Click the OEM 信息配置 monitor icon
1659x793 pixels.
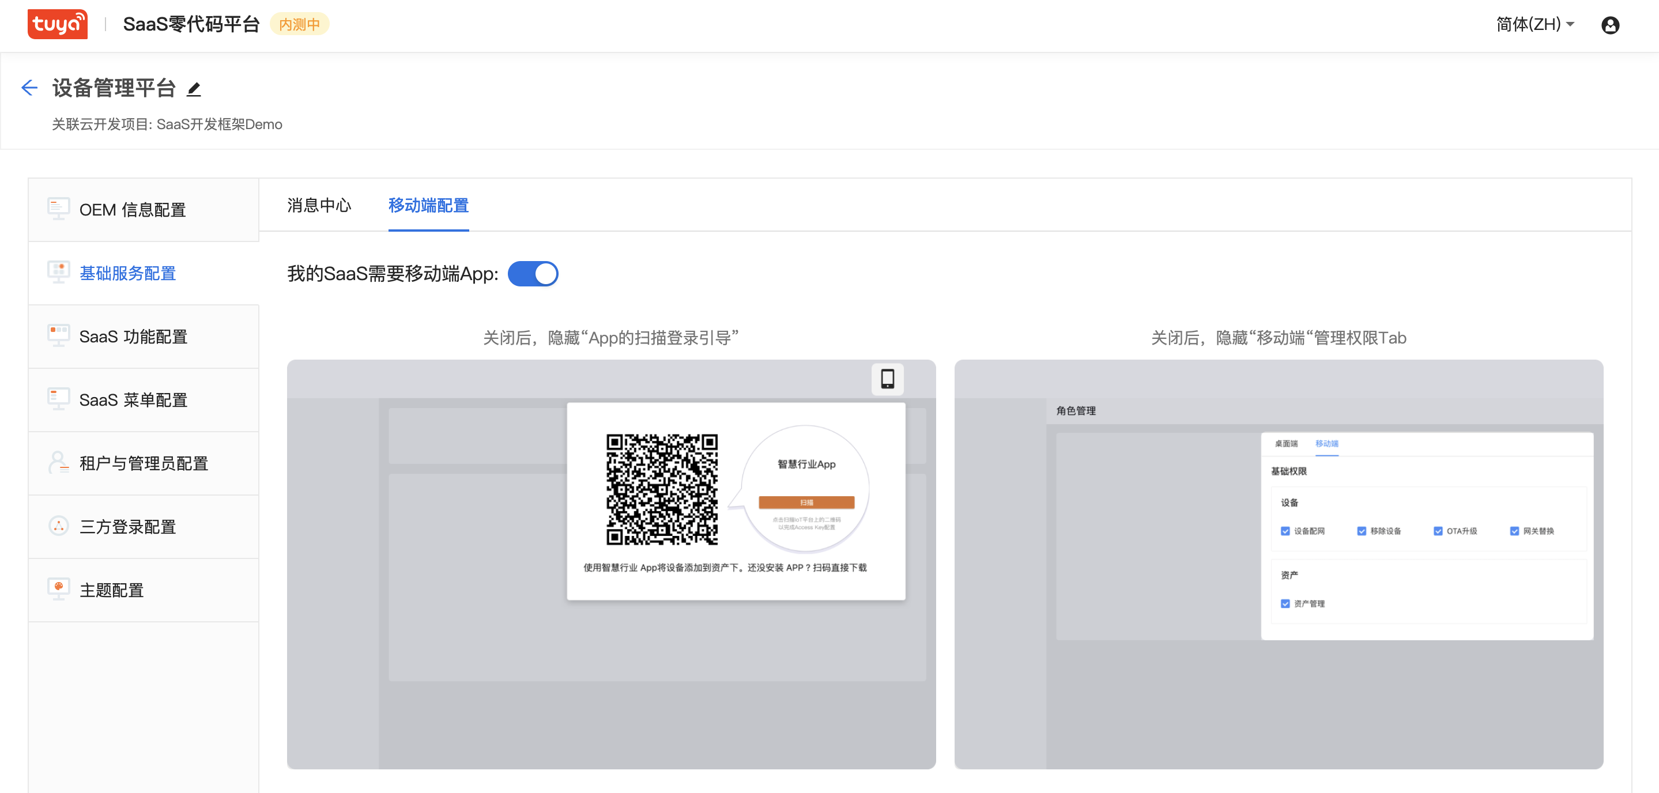pyautogui.click(x=59, y=209)
